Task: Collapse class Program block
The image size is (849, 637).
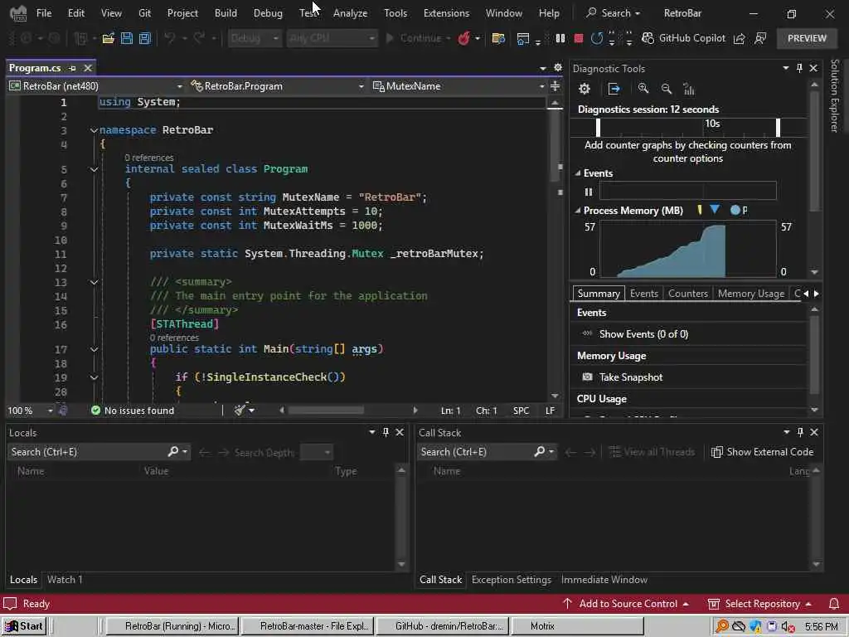Action: point(94,169)
